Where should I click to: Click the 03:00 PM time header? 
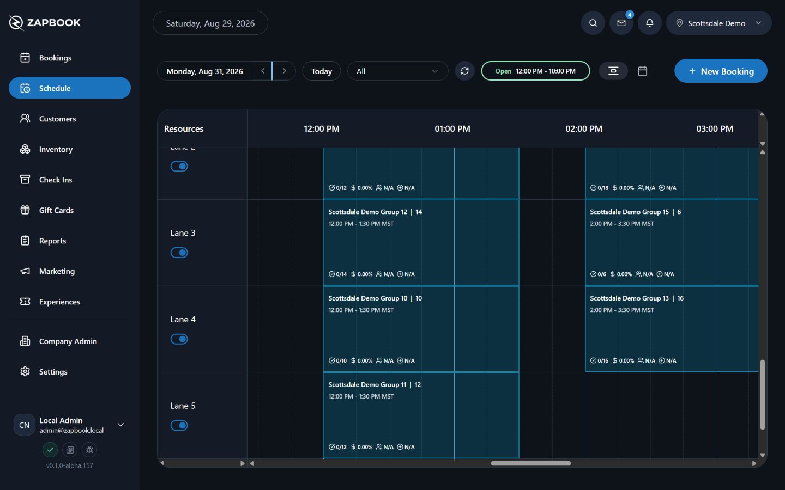click(x=715, y=129)
